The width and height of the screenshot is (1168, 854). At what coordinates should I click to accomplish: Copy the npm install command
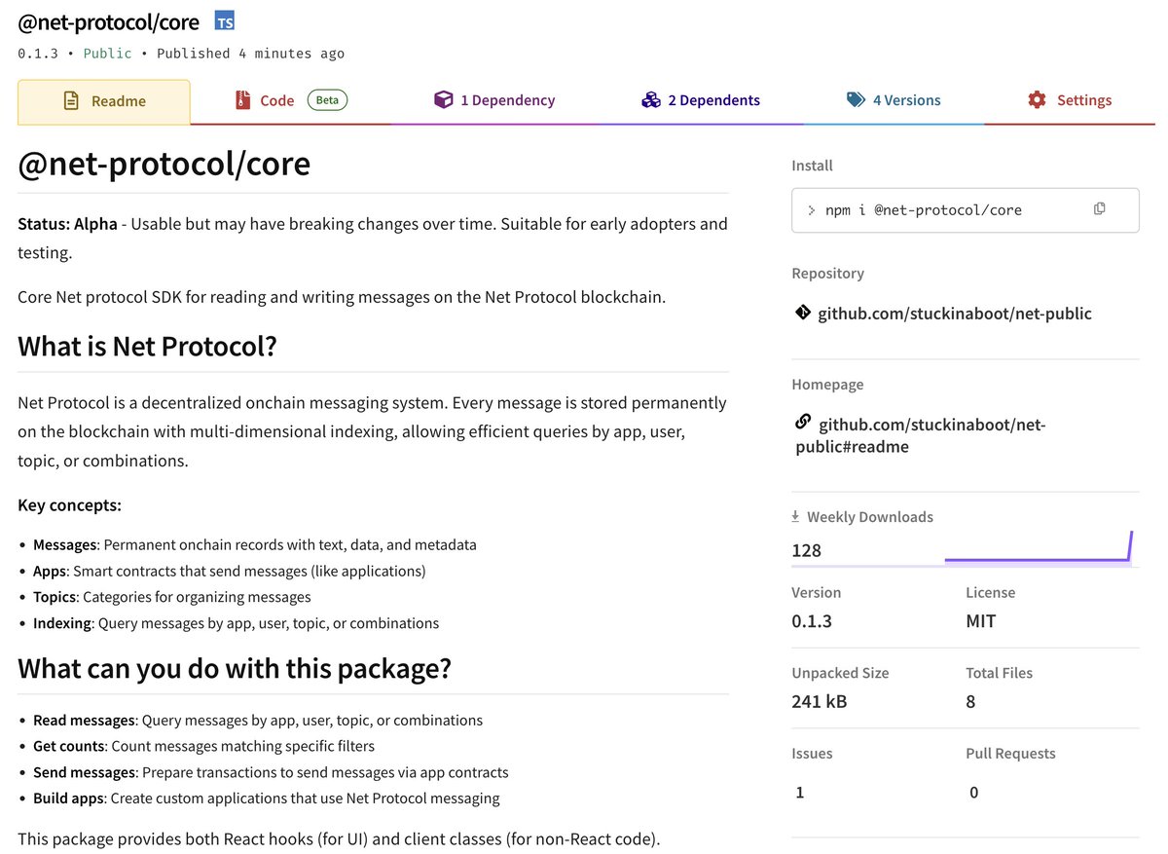(x=1099, y=208)
